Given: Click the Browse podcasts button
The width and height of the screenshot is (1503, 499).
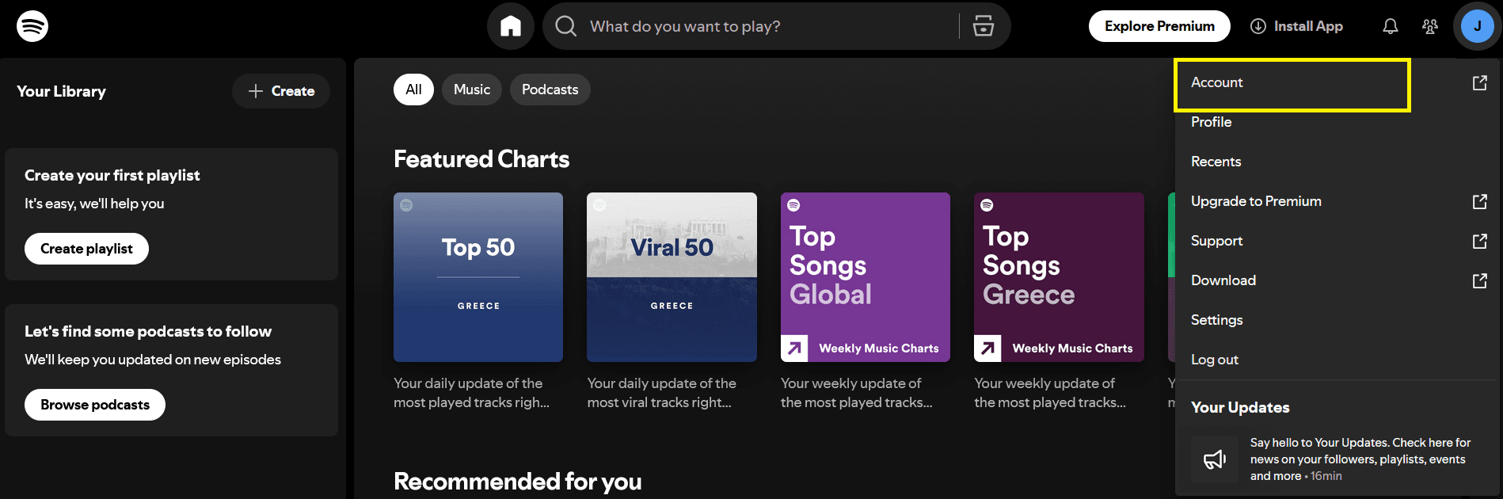Looking at the screenshot, I should (x=95, y=405).
